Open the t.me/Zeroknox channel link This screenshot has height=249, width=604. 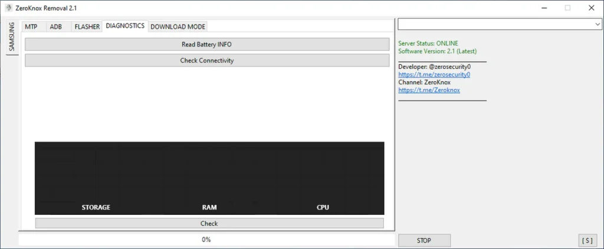coord(429,90)
